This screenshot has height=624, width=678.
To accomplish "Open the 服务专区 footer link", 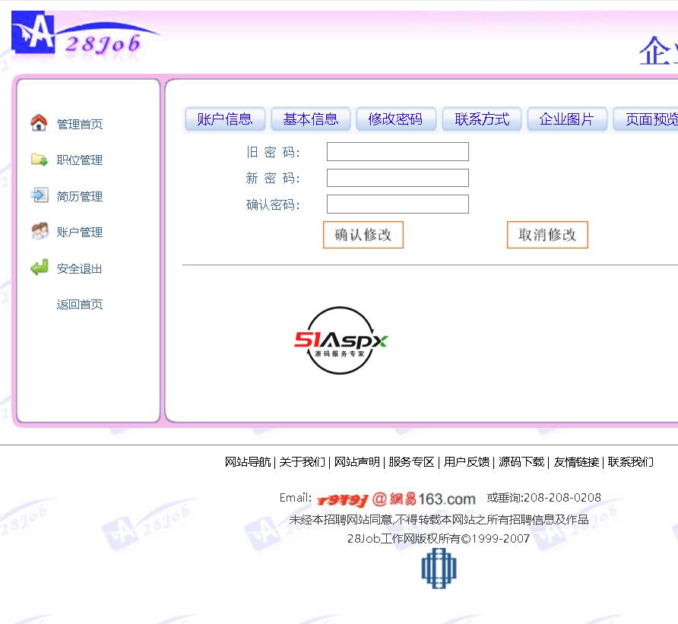I will [412, 462].
